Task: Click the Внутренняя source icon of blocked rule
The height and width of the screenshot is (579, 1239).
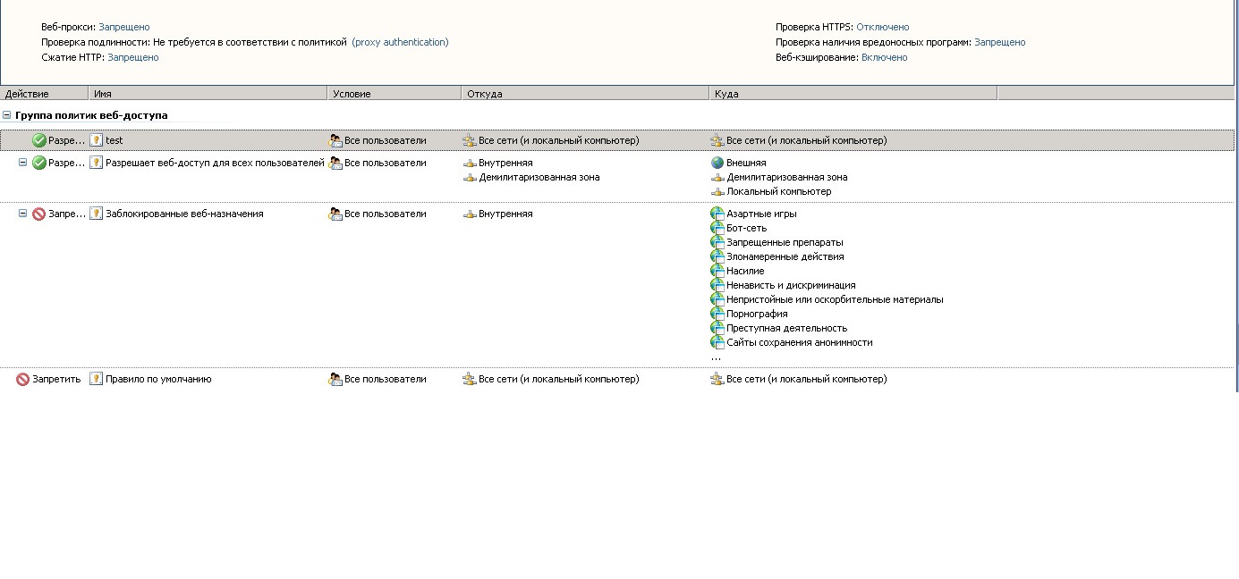Action: pos(470,214)
